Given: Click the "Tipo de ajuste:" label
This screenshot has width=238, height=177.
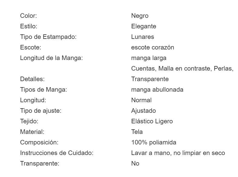Looking at the screenshot, I should pos(41,111).
